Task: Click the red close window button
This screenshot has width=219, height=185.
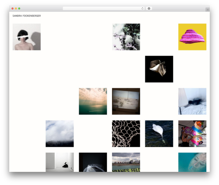Action: 13,9
